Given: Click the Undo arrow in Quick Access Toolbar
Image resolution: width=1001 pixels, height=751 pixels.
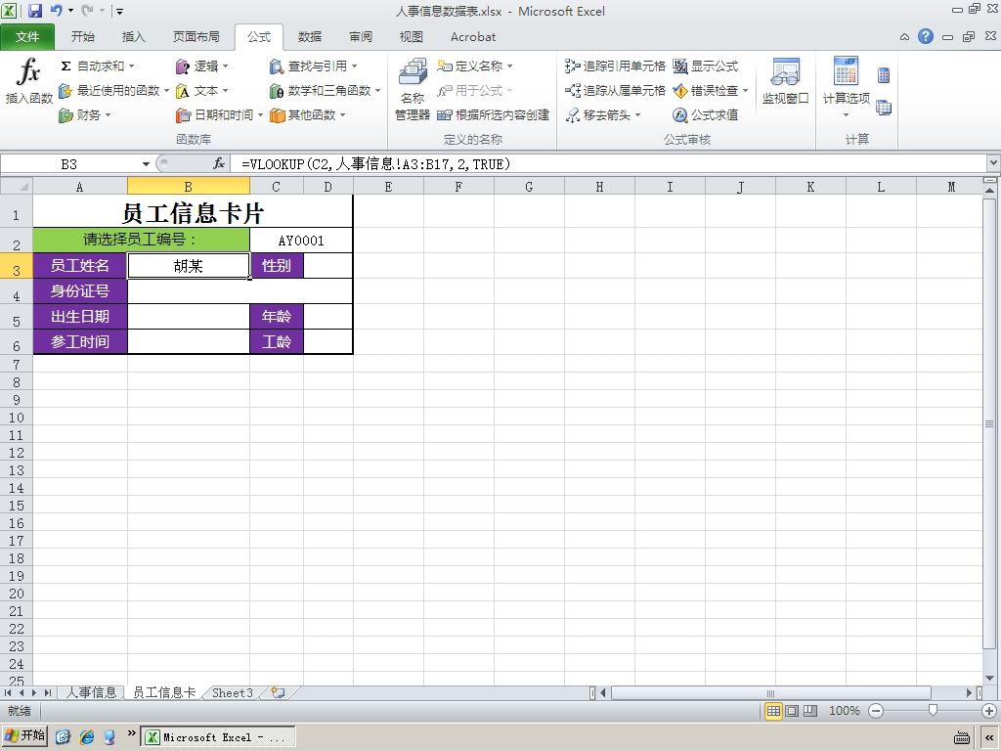Looking at the screenshot, I should click(x=56, y=10).
